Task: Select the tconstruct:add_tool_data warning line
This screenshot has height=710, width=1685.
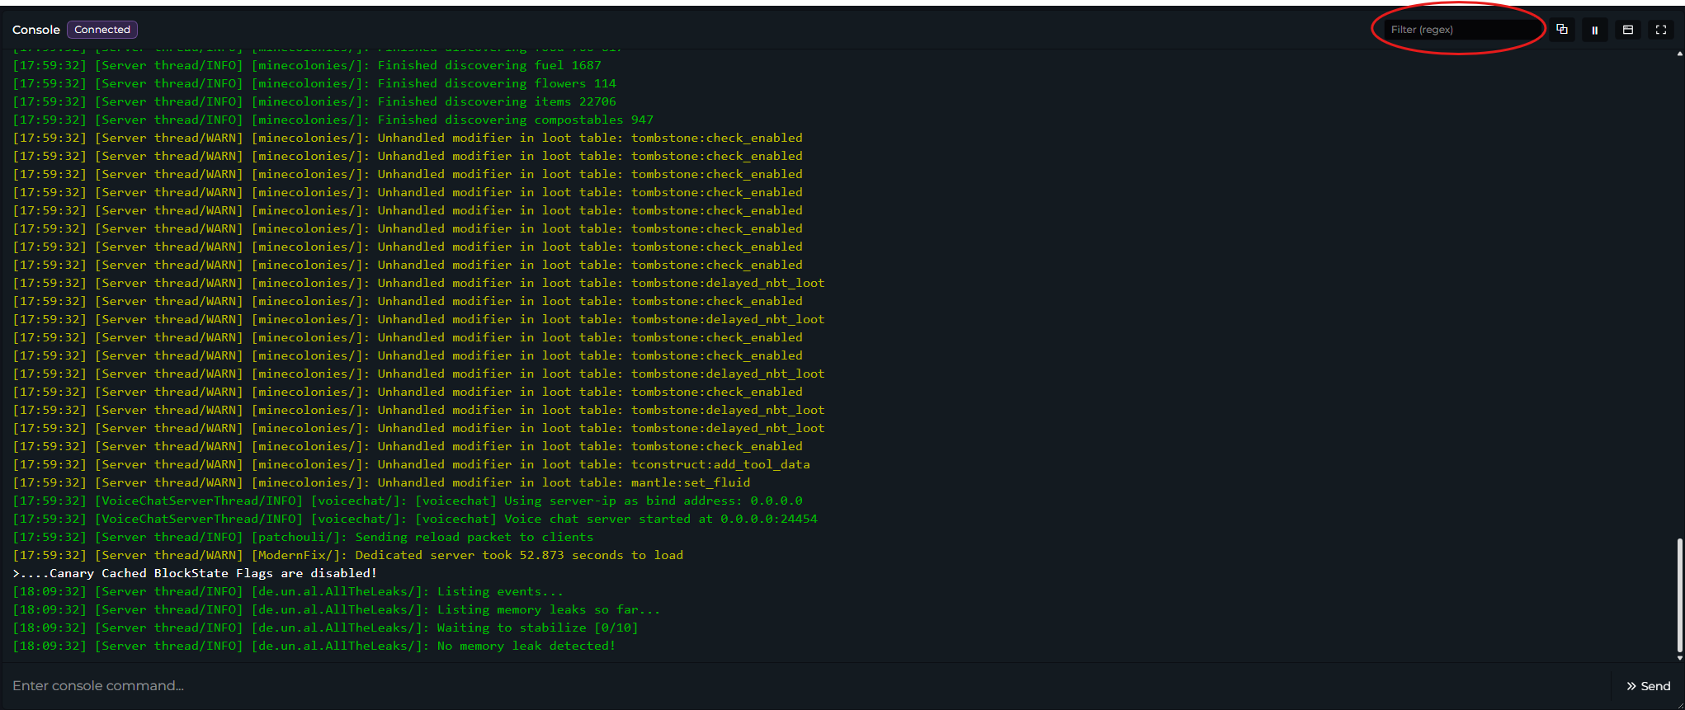Action: (411, 464)
